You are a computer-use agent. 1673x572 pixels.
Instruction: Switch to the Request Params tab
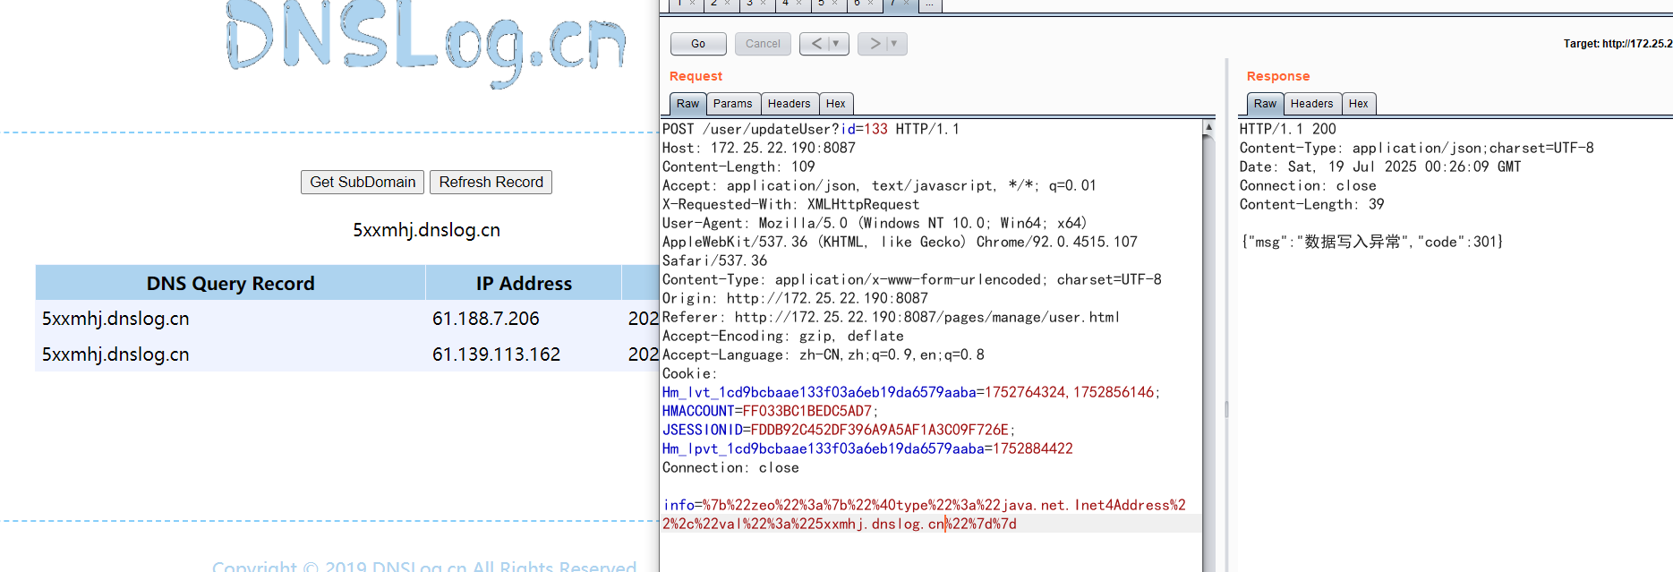[x=732, y=104]
